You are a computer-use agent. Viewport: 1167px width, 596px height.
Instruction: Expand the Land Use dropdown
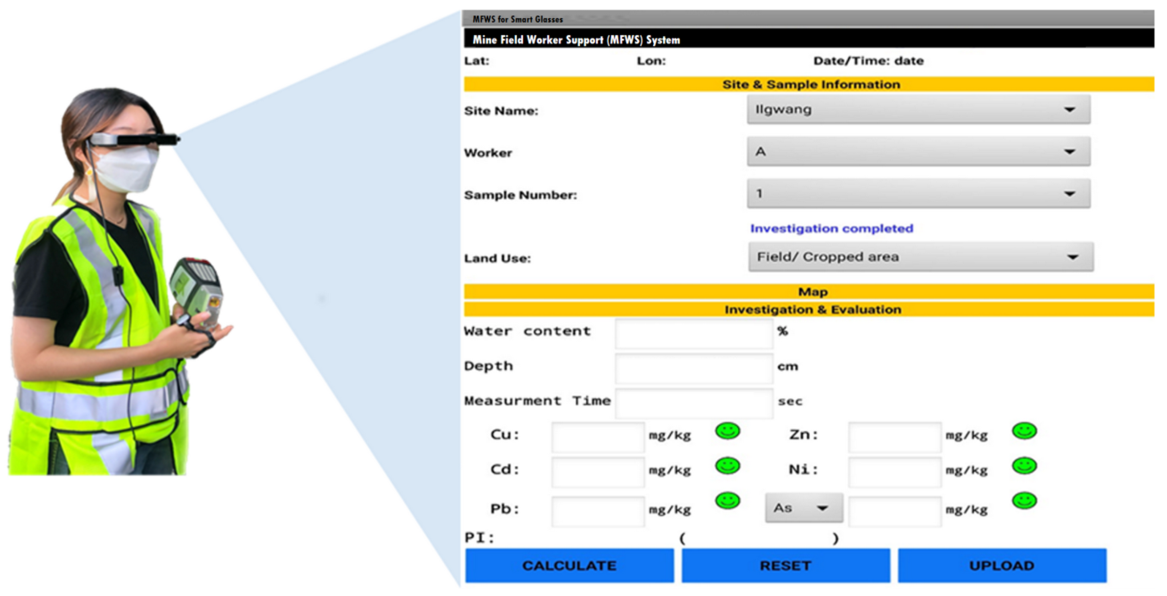(920, 257)
